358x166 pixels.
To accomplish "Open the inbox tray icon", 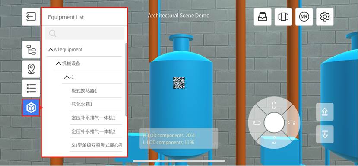I will coord(263,17).
